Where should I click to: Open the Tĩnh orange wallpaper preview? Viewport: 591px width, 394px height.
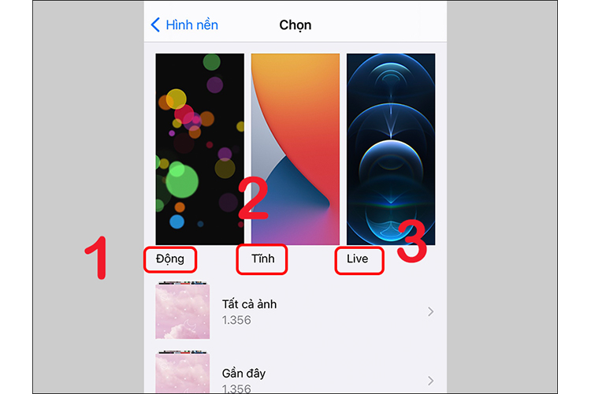295,149
